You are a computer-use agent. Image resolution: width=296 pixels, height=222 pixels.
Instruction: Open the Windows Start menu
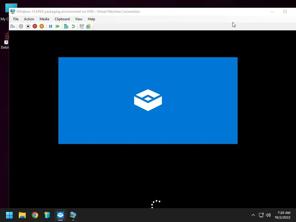[x=9, y=215]
